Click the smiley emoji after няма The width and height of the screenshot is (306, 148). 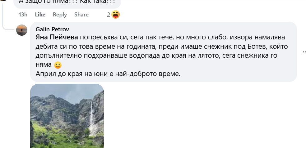pyautogui.click(x=58, y=65)
